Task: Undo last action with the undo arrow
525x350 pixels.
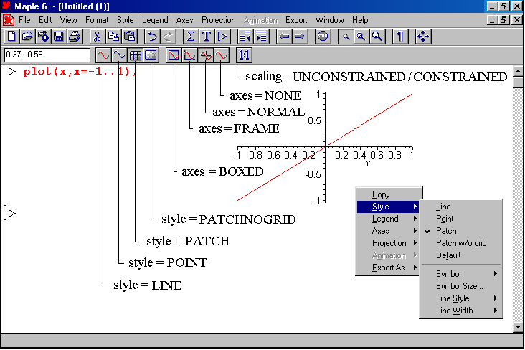Action: pyautogui.click(x=152, y=36)
